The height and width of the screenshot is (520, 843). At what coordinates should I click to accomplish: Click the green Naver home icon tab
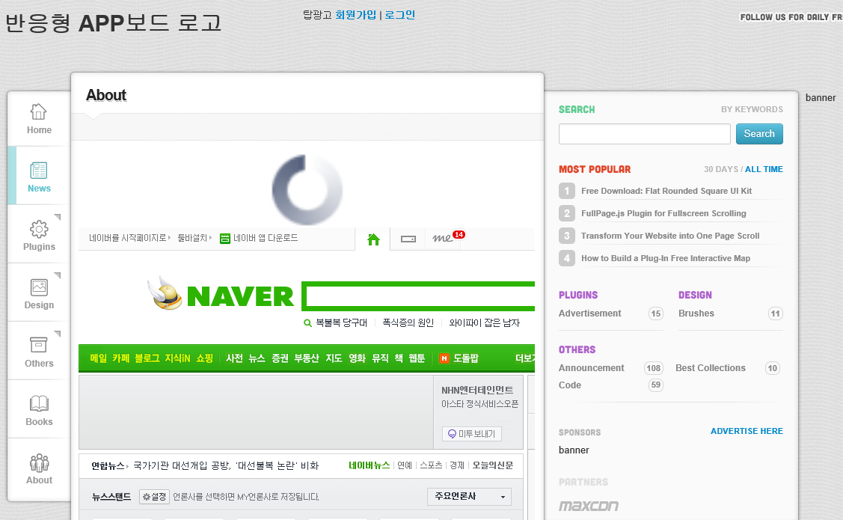coord(373,239)
